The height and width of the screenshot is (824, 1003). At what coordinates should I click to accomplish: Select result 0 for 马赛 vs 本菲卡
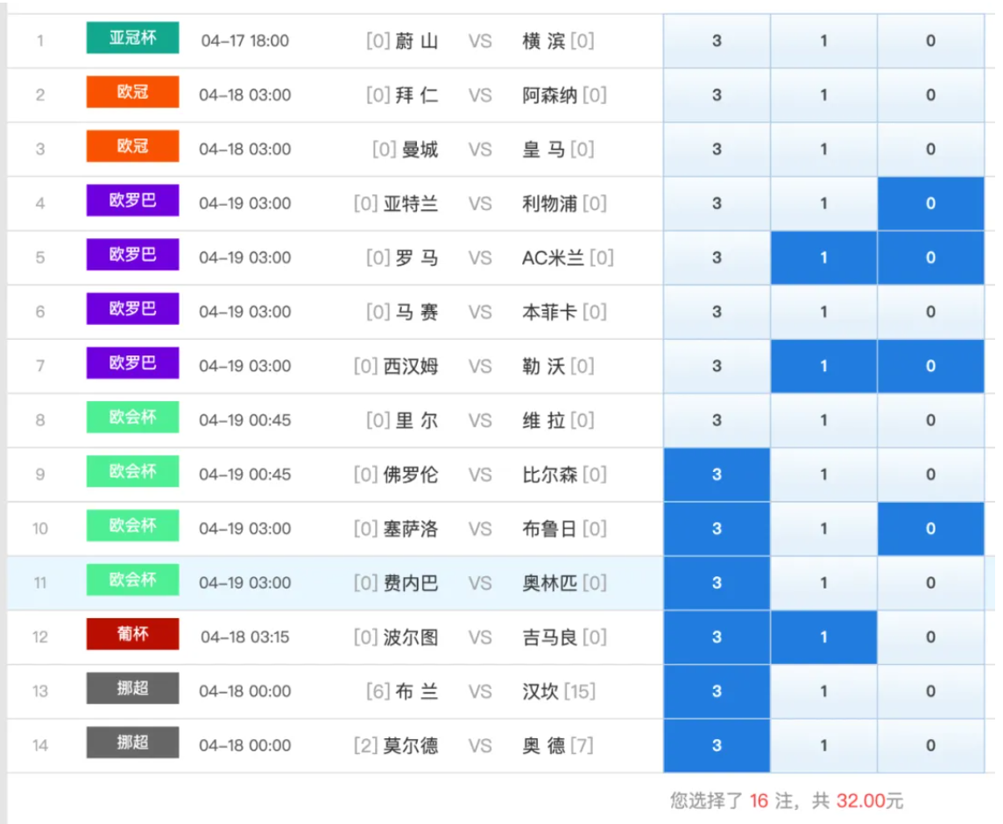[930, 312]
